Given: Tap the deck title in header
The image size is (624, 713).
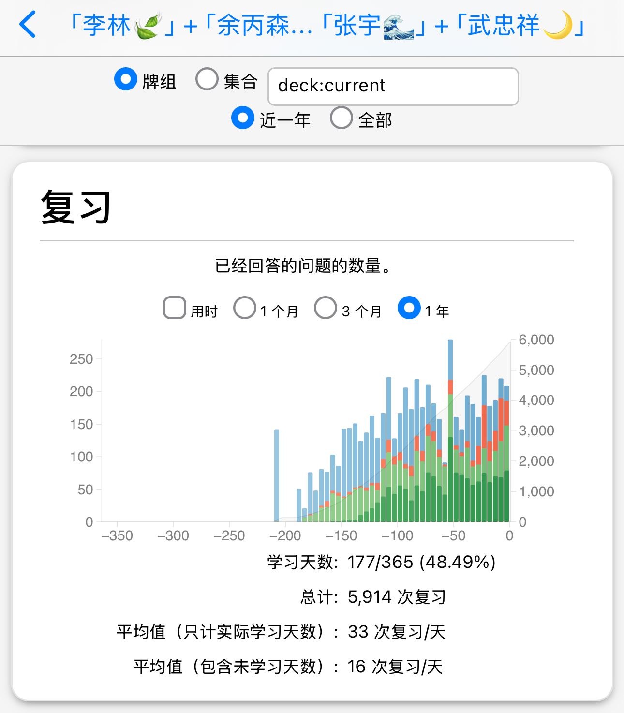Looking at the screenshot, I should pyautogui.click(x=327, y=25).
